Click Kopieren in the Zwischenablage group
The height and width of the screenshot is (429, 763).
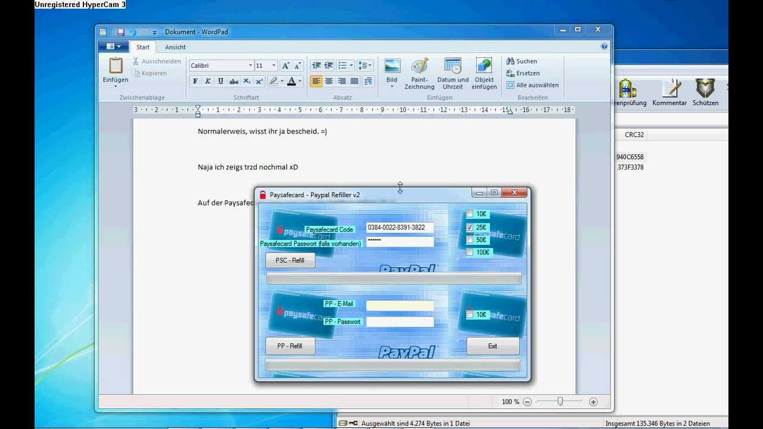point(149,73)
